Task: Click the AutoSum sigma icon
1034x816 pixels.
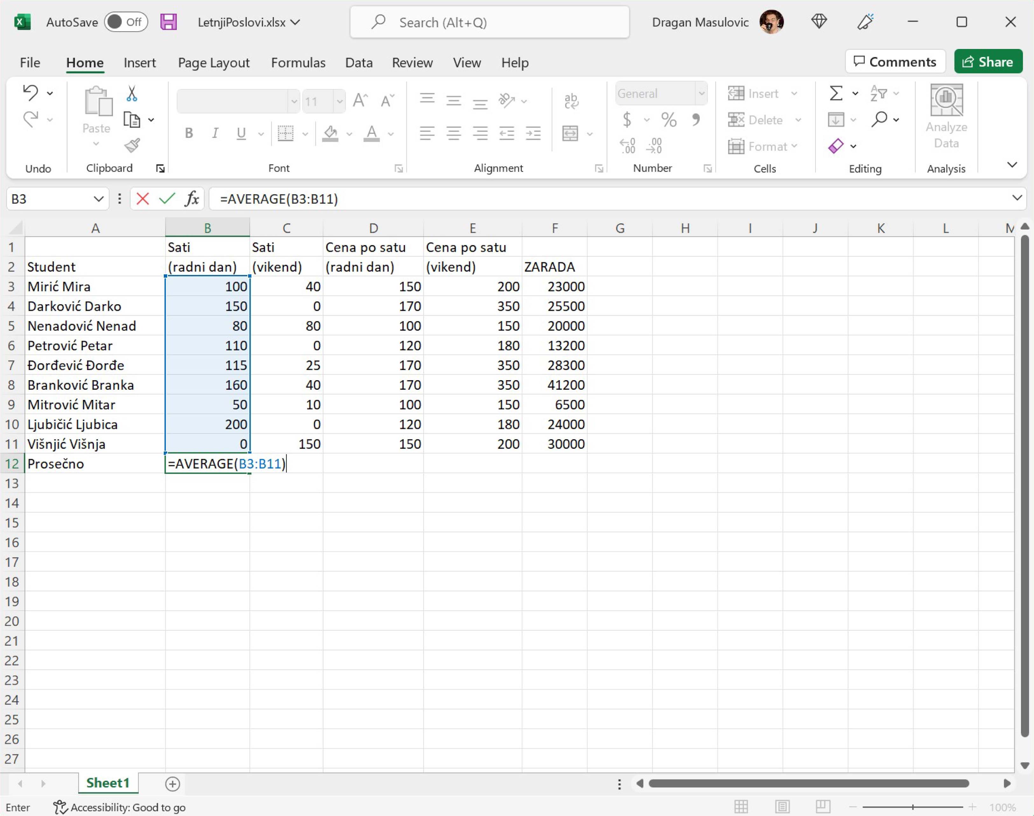Action: (x=836, y=93)
